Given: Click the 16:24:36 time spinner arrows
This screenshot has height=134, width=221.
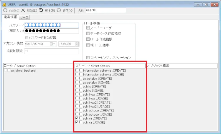Looking at the screenshot, I should pyautogui.click(x=77, y=44).
